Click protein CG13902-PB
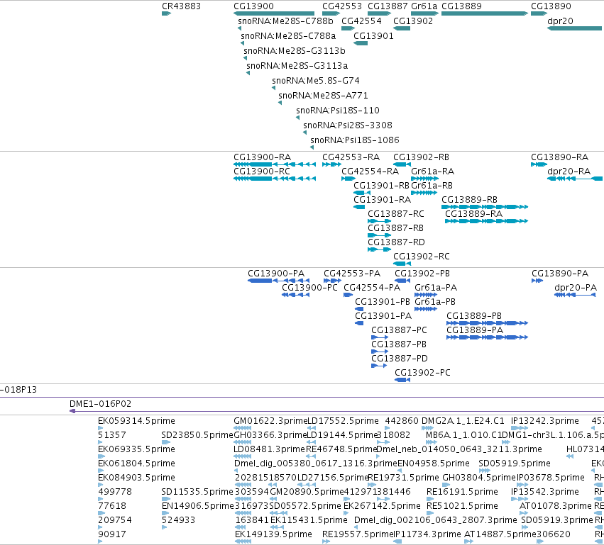The height and width of the screenshot is (545, 604). [402, 281]
